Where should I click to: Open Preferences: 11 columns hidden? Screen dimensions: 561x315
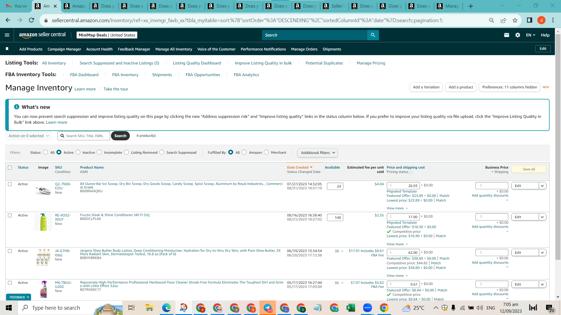tap(510, 87)
